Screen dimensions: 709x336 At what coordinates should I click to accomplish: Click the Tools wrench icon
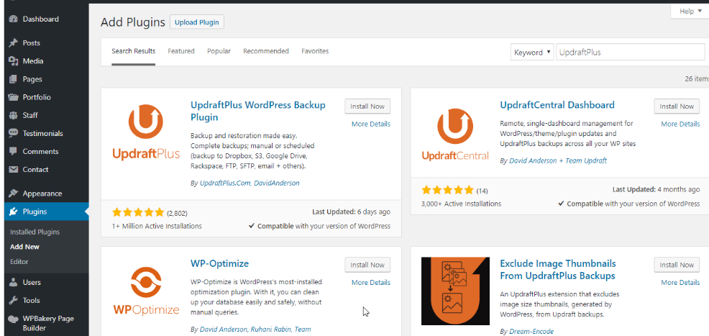tap(14, 300)
